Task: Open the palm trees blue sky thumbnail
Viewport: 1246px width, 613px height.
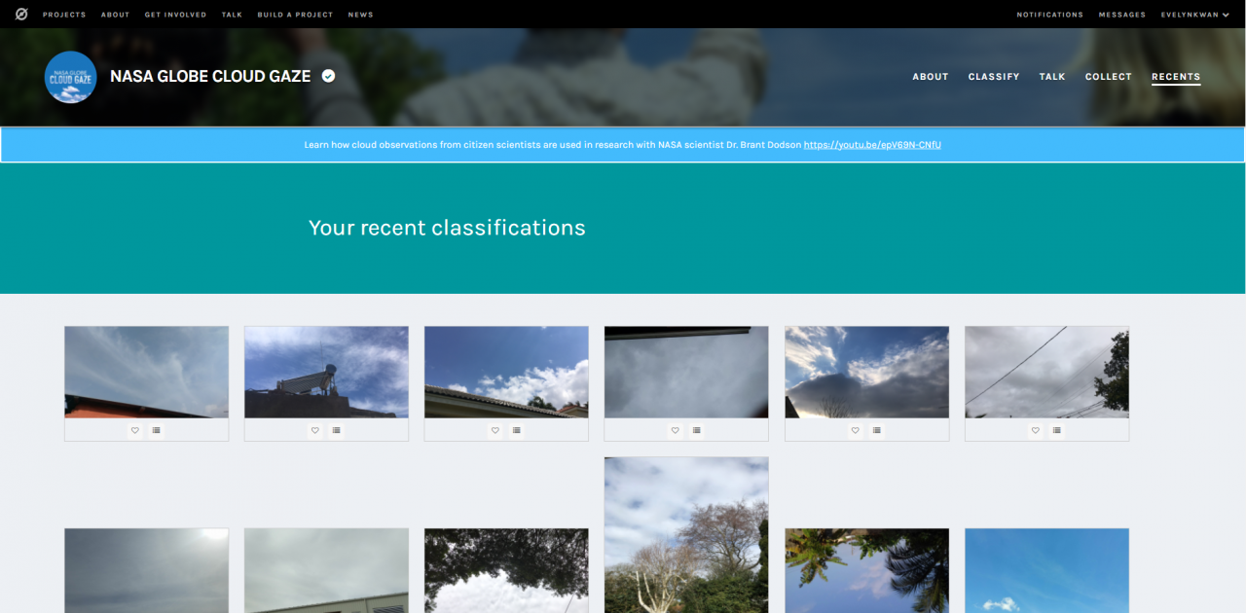Action: [x=866, y=570]
